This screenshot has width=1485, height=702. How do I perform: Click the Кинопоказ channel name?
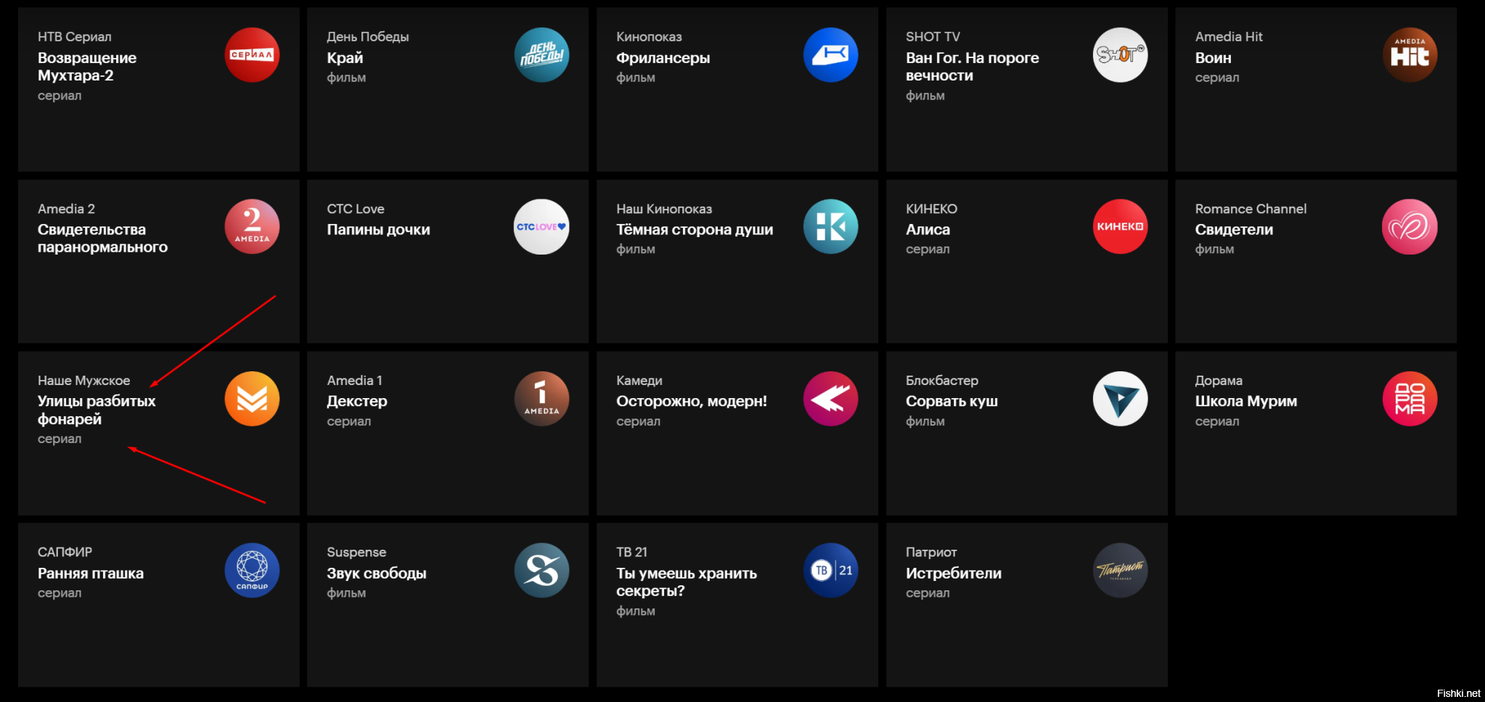[649, 37]
